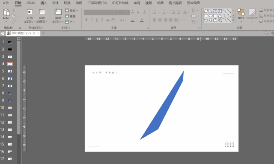Select the freeform scribble shape
This screenshot has height=164, width=274.
click(x=220, y=20)
